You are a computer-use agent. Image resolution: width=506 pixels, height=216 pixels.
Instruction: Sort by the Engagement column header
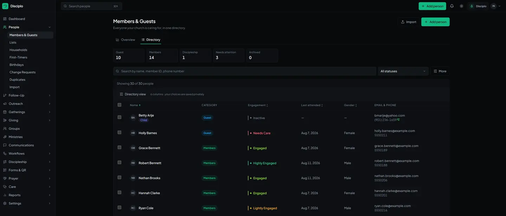coord(258,105)
